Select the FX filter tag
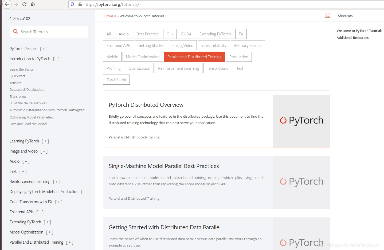 241,34
